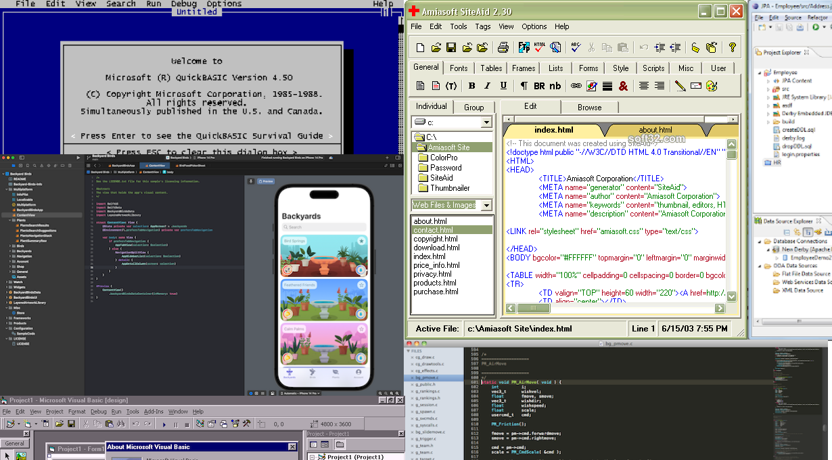Select purchase.html in SiteAid file list

436,292
